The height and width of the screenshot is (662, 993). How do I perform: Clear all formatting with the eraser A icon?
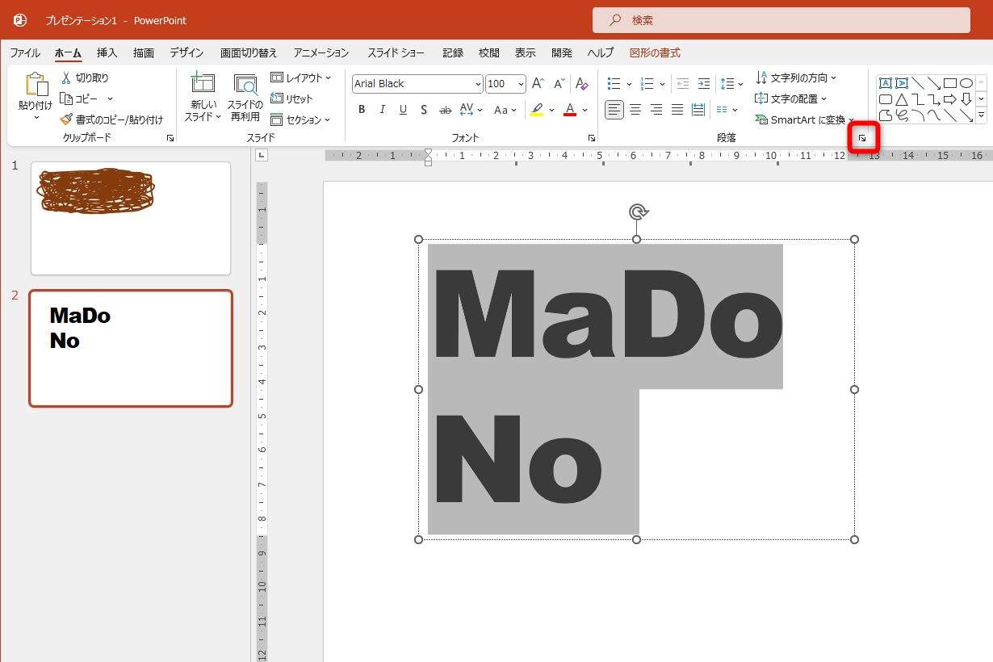click(582, 84)
